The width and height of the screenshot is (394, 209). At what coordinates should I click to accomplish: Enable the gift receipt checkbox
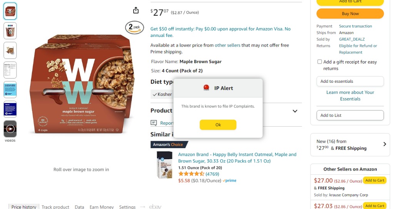pyautogui.click(x=319, y=62)
